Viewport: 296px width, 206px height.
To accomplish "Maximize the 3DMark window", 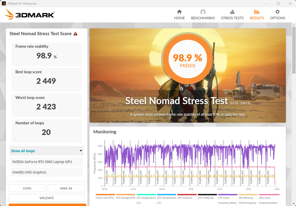I will coord(278,3).
